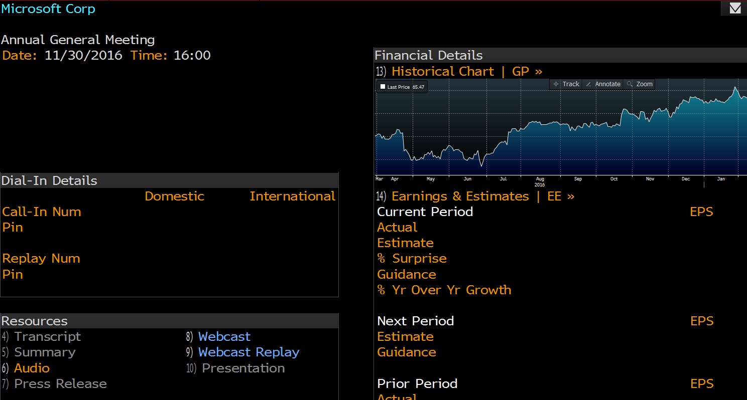Click the Microsoft Corp company title
Screen dimensions: 747x400
[x=48, y=9]
